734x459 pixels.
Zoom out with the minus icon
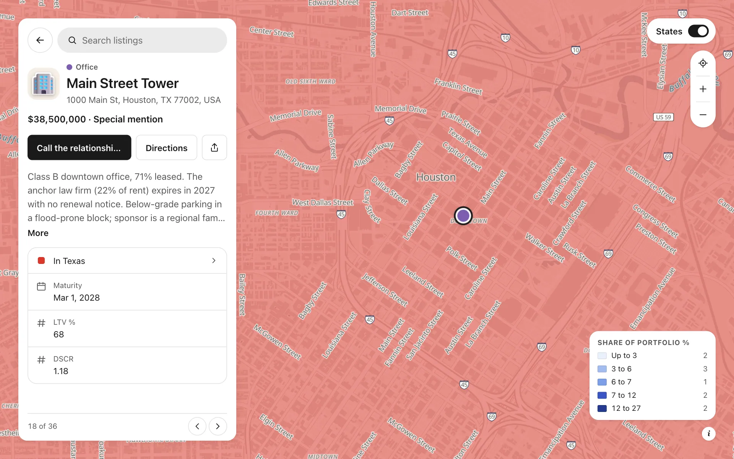(703, 115)
